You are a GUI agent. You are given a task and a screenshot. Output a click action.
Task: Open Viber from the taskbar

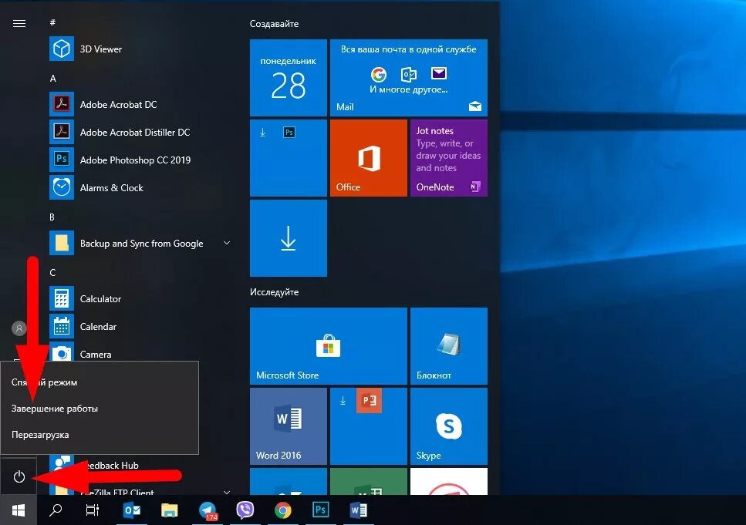point(245,510)
